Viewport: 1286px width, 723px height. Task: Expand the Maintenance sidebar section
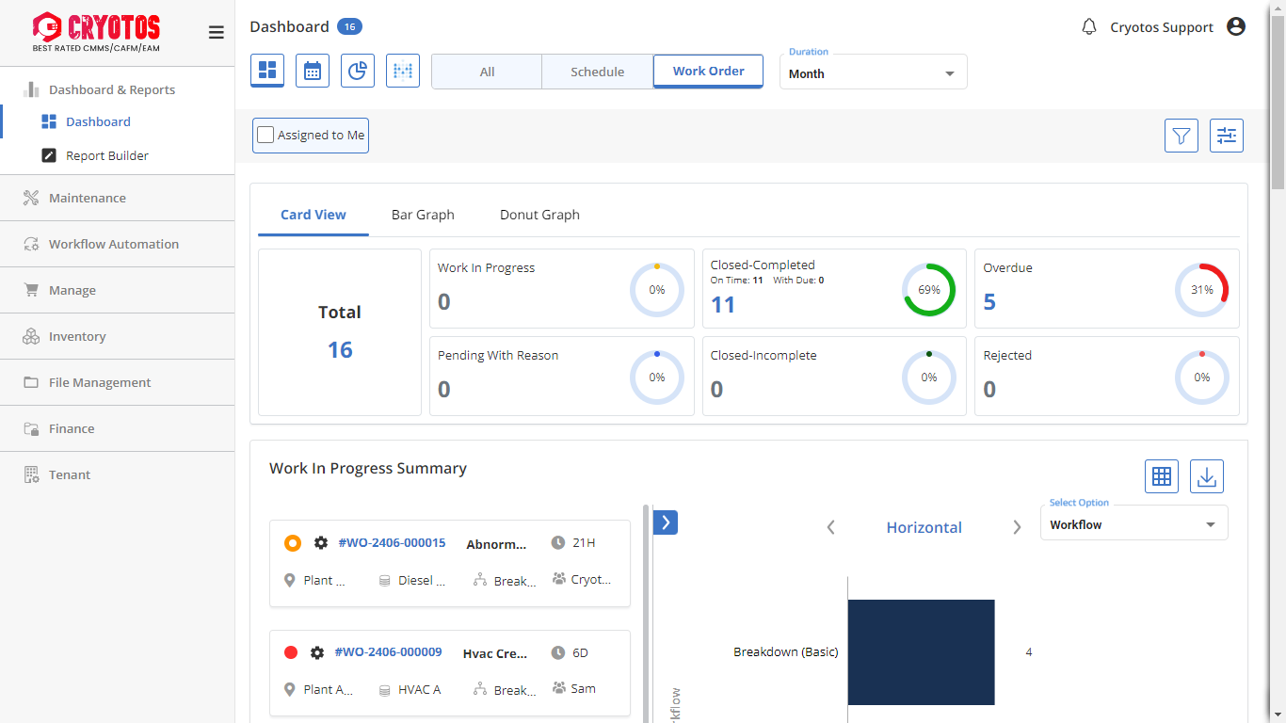[x=88, y=198]
